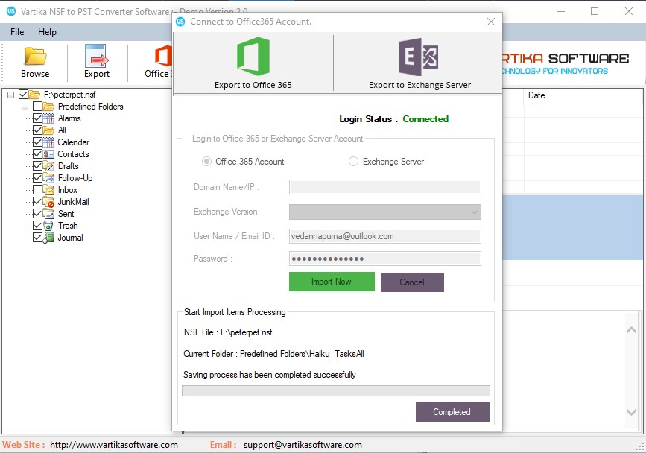Screen dimensions: 646x453
Task: Click the Import Now button
Action: [x=332, y=282]
